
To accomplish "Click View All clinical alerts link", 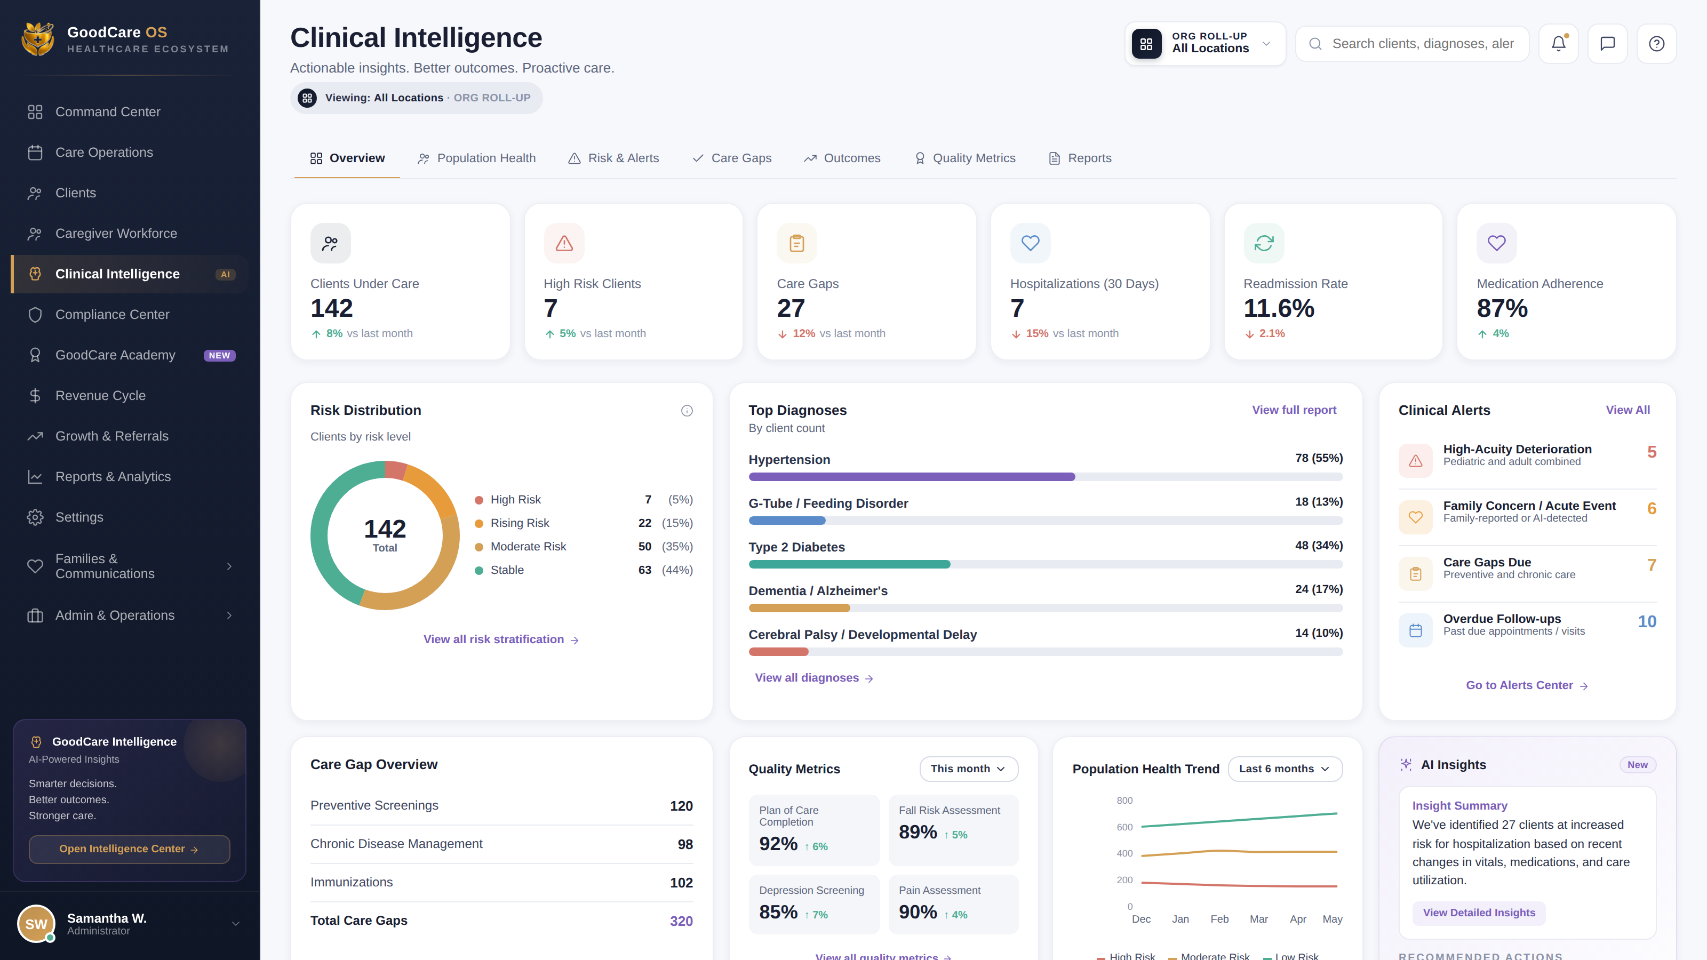I will 1628,410.
